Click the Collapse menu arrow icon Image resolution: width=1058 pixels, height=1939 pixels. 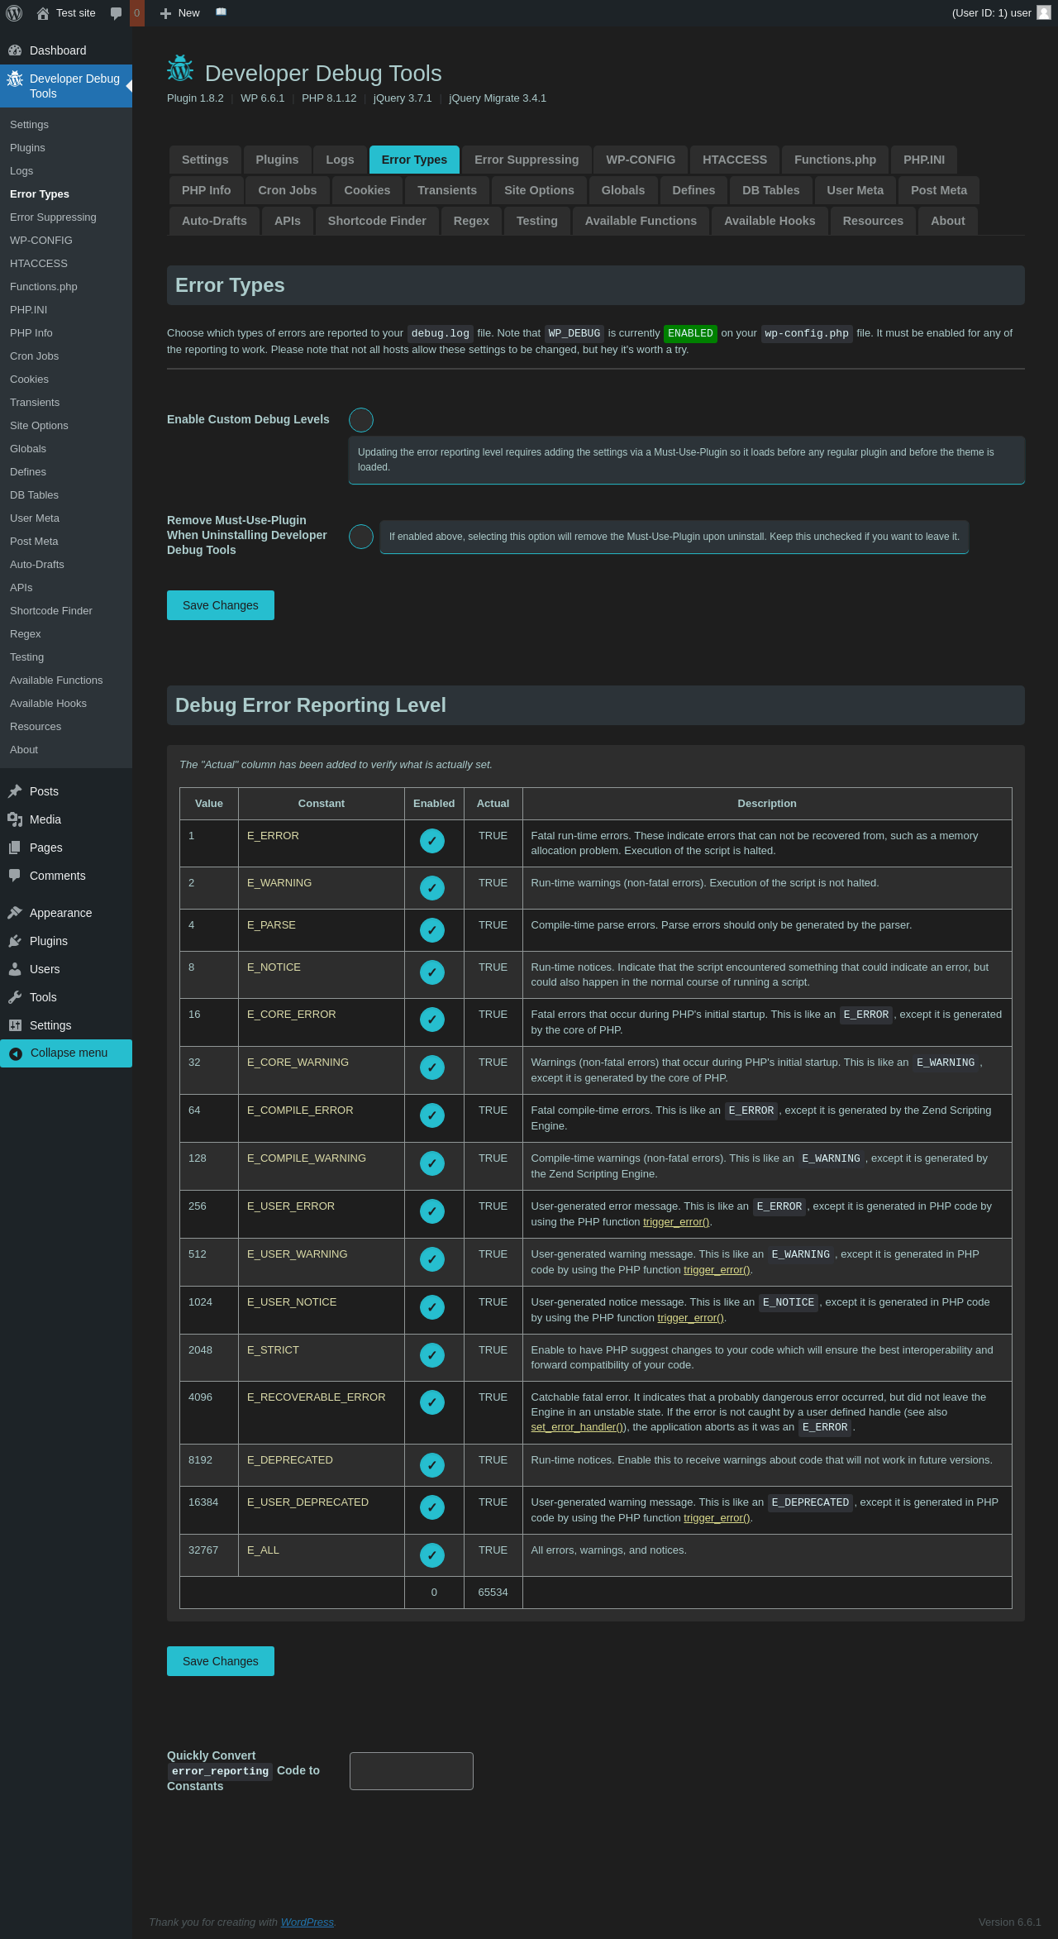coord(16,1053)
